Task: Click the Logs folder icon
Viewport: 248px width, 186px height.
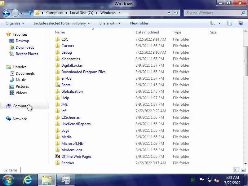Action: click(58, 130)
